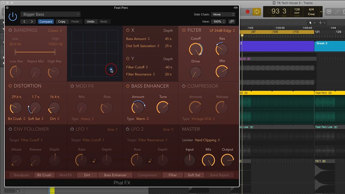The width and height of the screenshot is (345, 194).
Task: Click the Copy button
Action: (x=61, y=22)
